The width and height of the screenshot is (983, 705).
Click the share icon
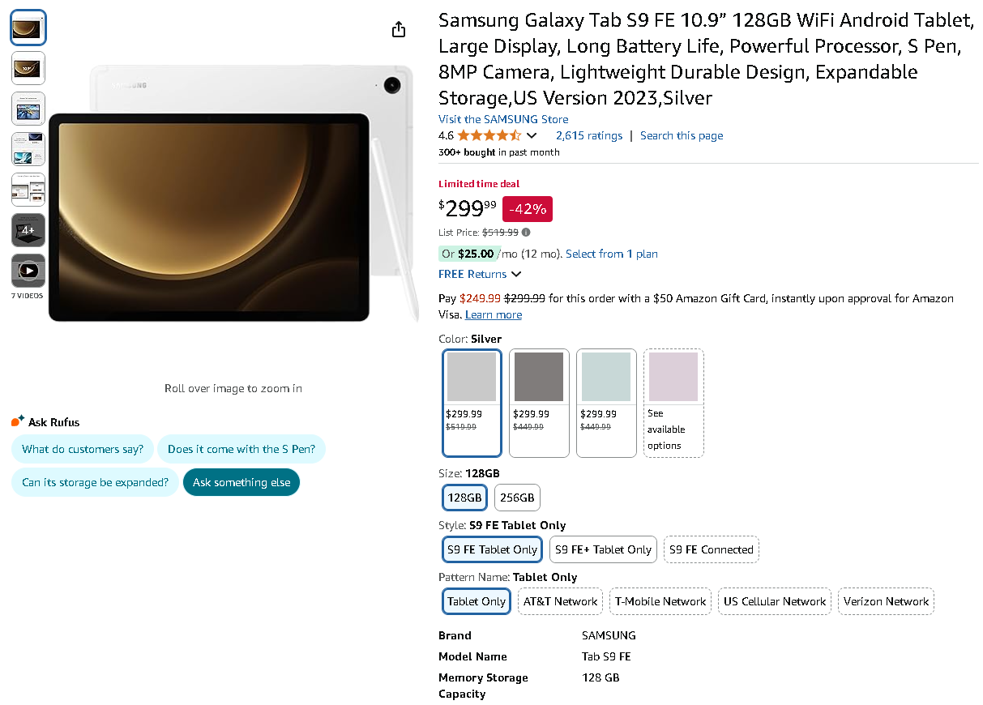click(398, 29)
